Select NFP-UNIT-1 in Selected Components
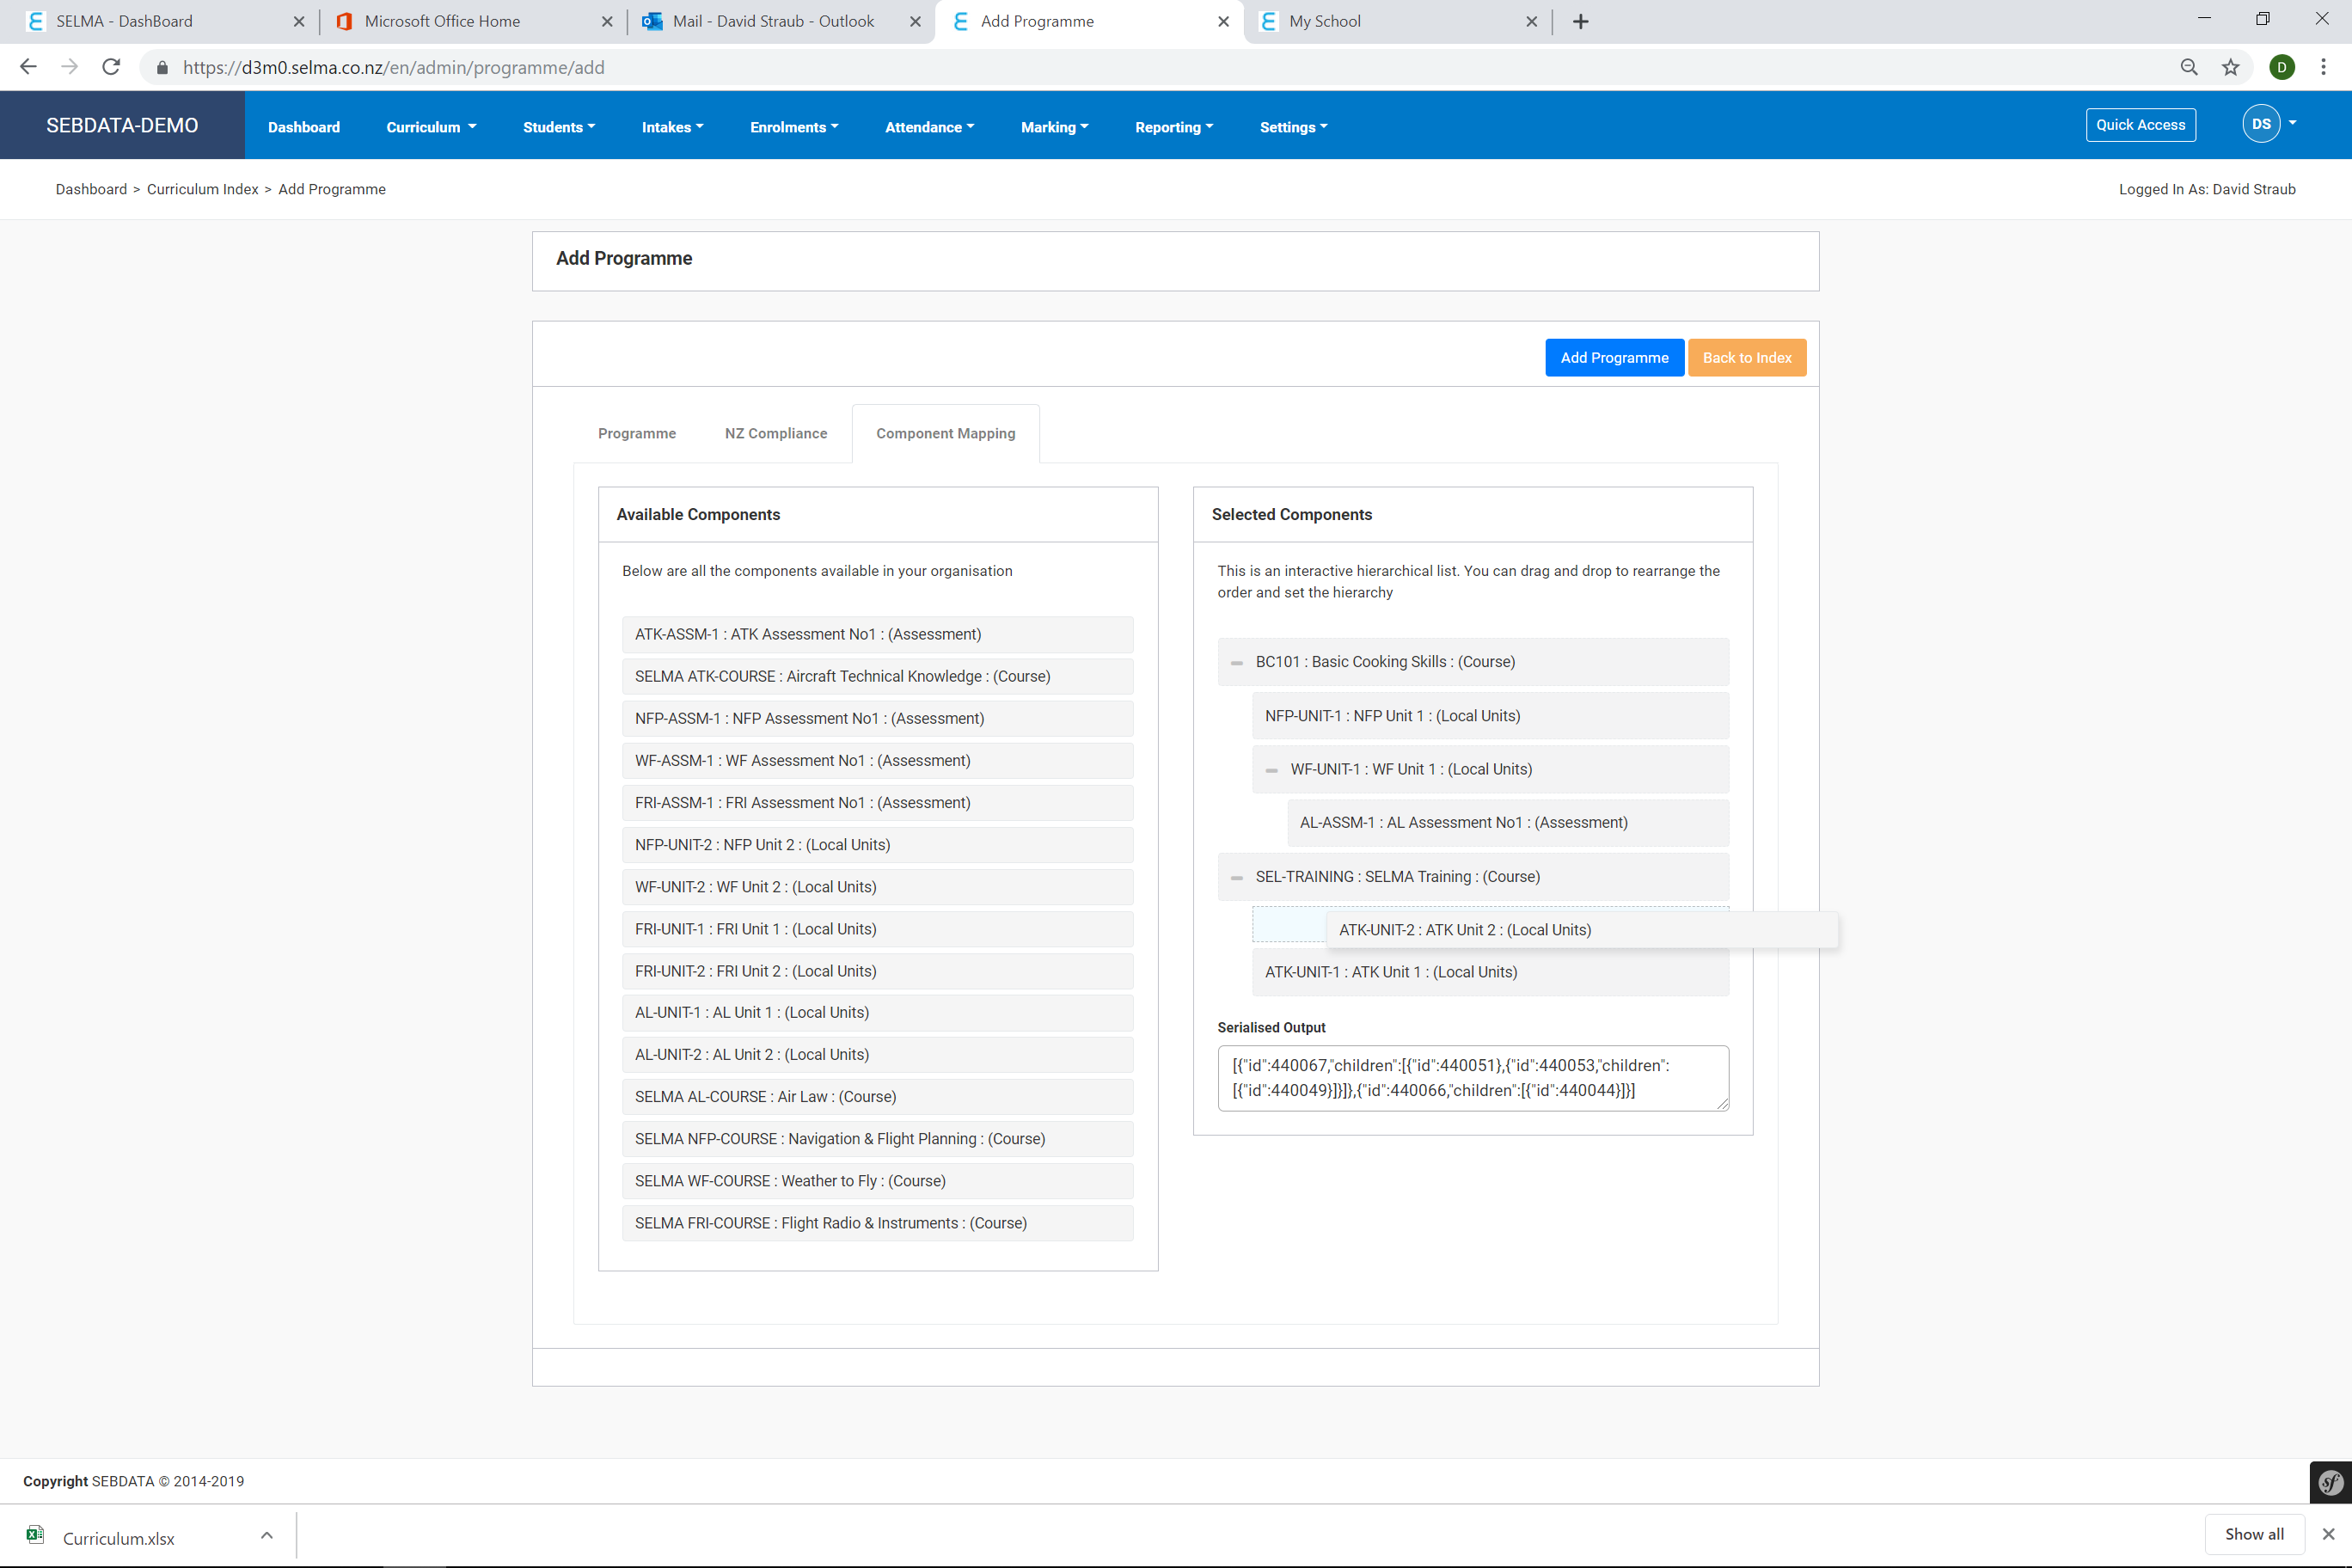 pyautogui.click(x=1490, y=716)
